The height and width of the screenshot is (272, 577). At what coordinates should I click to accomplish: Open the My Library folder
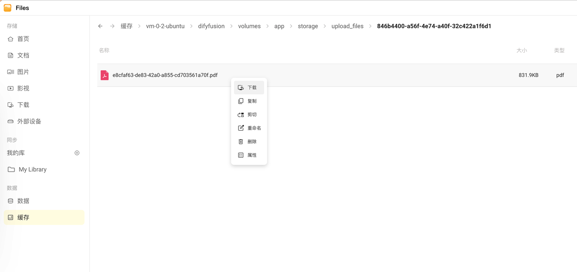(x=32, y=170)
